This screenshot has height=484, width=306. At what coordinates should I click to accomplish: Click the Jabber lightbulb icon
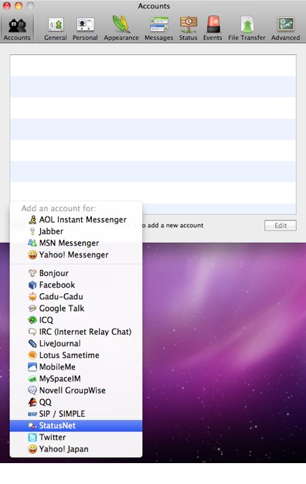point(32,231)
